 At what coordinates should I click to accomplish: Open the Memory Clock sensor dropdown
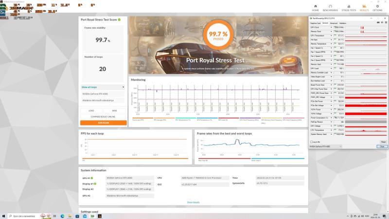pos(331,32)
